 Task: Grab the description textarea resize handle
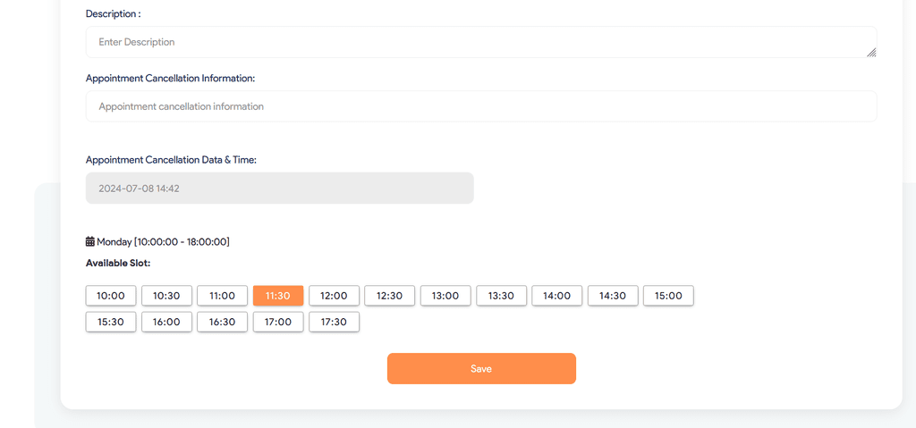point(871,53)
